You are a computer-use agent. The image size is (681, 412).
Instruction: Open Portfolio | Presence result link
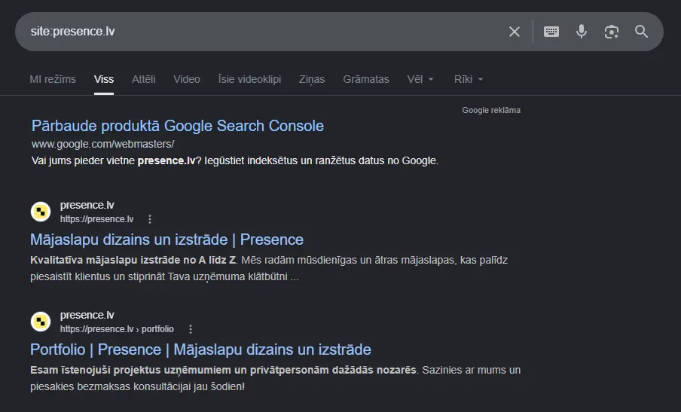click(200, 349)
